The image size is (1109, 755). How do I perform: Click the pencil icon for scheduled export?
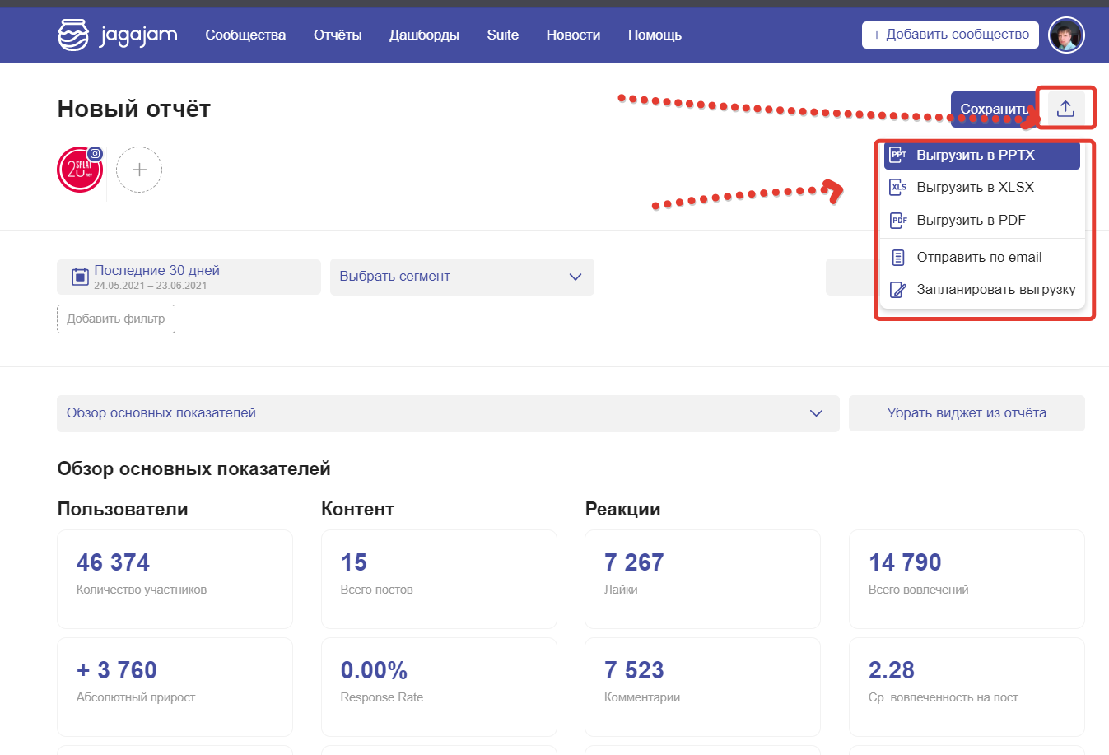coord(898,290)
